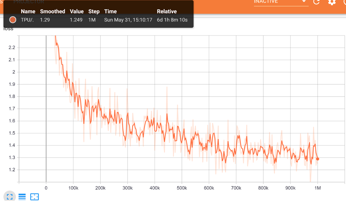Click the y-axis label '2.1'
The width and height of the screenshot is (346, 201).
tap(12, 60)
